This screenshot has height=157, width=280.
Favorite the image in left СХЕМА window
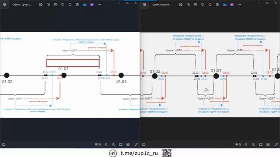point(63,5)
